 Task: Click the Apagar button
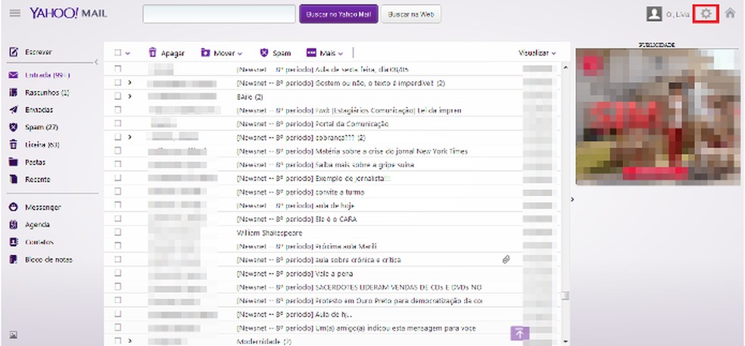pos(167,53)
